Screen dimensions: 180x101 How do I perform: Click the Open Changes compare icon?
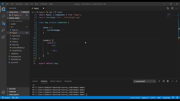pos(168,8)
